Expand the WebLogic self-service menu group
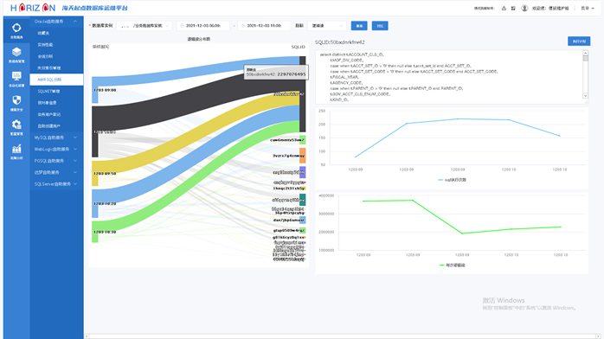 coord(56,150)
